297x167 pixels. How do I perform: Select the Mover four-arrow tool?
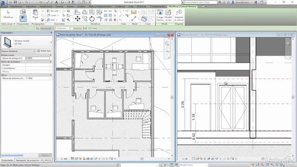[x=77, y=19]
